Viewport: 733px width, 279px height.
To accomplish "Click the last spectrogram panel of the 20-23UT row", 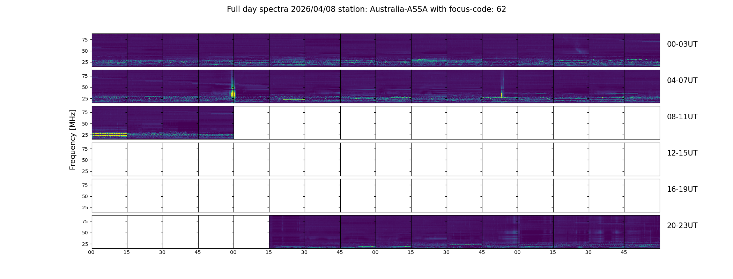I will [642, 232].
